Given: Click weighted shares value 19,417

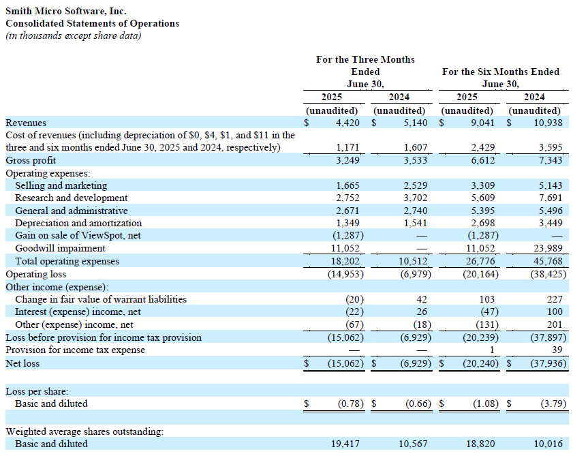Looking at the screenshot, I should point(345,444).
